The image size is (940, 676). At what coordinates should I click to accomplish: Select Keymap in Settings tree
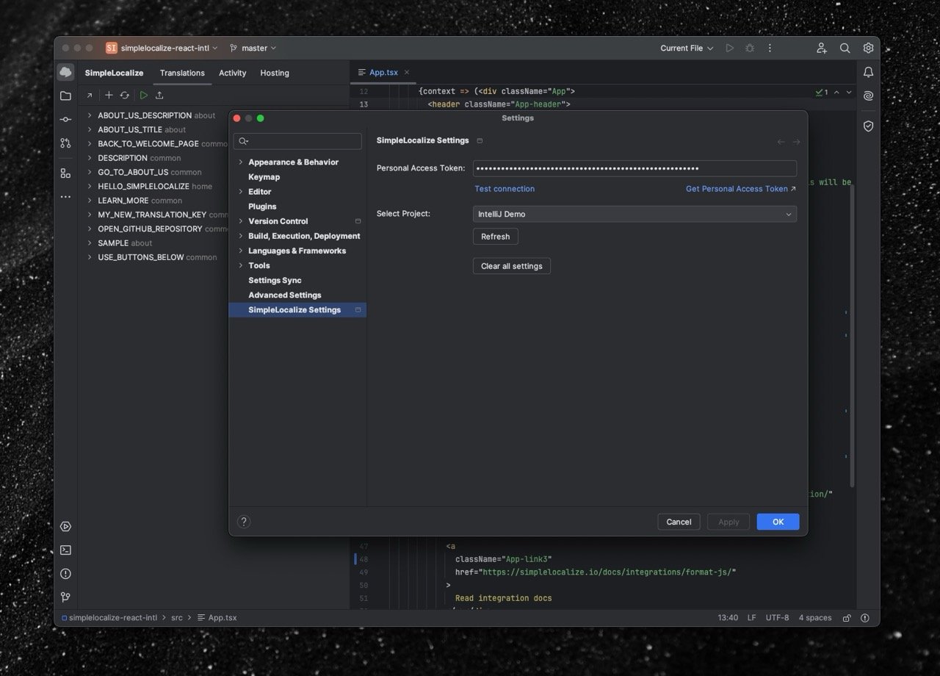point(264,176)
